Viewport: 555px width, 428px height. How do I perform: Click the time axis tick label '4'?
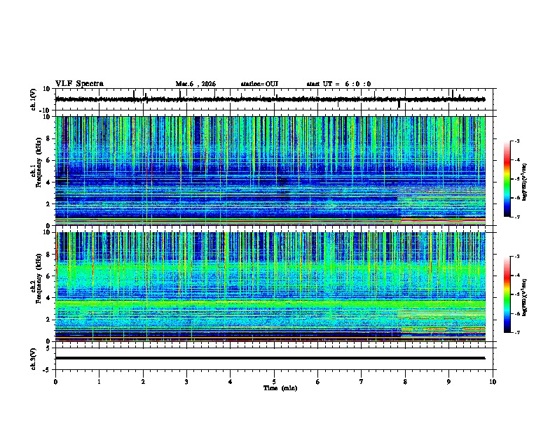(x=231, y=382)
